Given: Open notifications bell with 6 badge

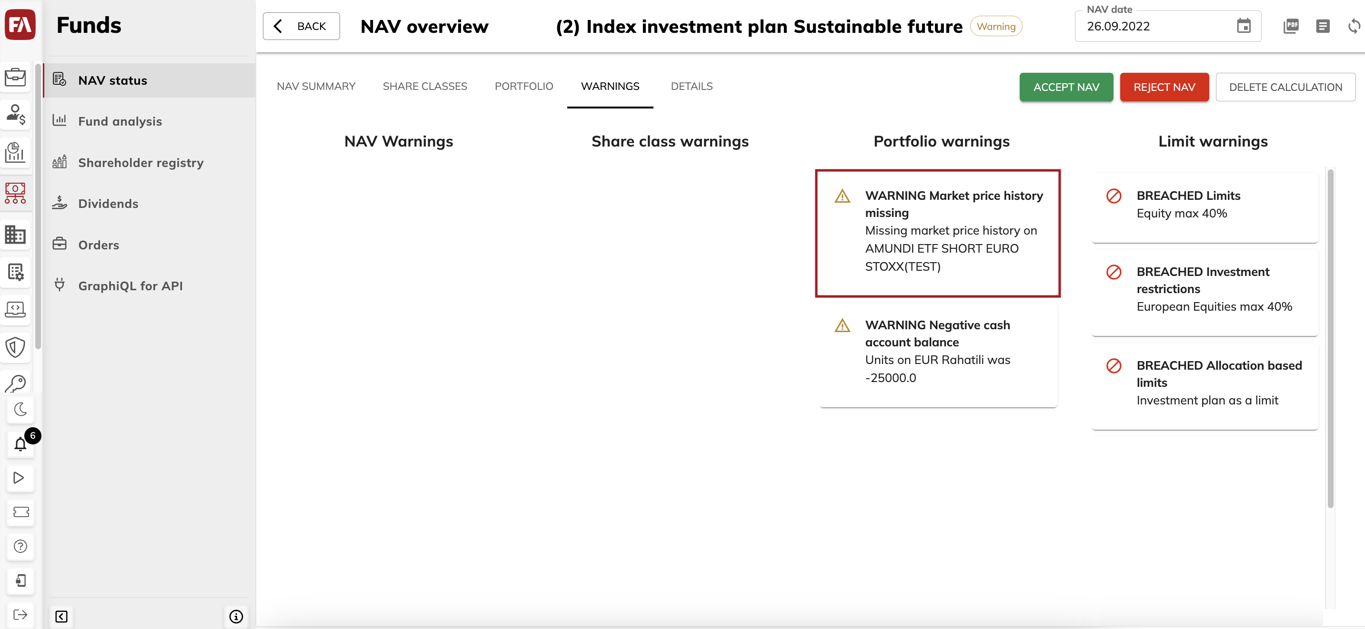Looking at the screenshot, I should click(x=20, y=444).
